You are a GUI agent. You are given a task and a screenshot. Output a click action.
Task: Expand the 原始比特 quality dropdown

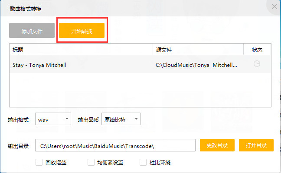pyautogui.click(x=121, y=119)
